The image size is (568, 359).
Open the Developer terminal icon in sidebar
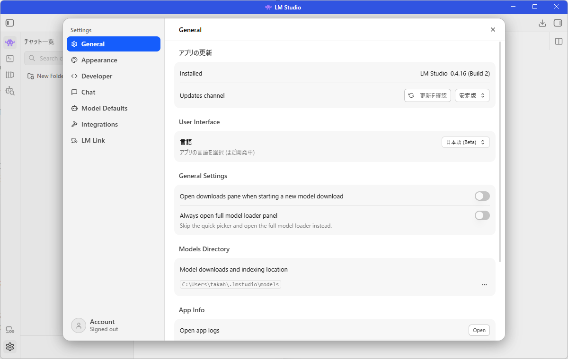click(x=10, y=59)
